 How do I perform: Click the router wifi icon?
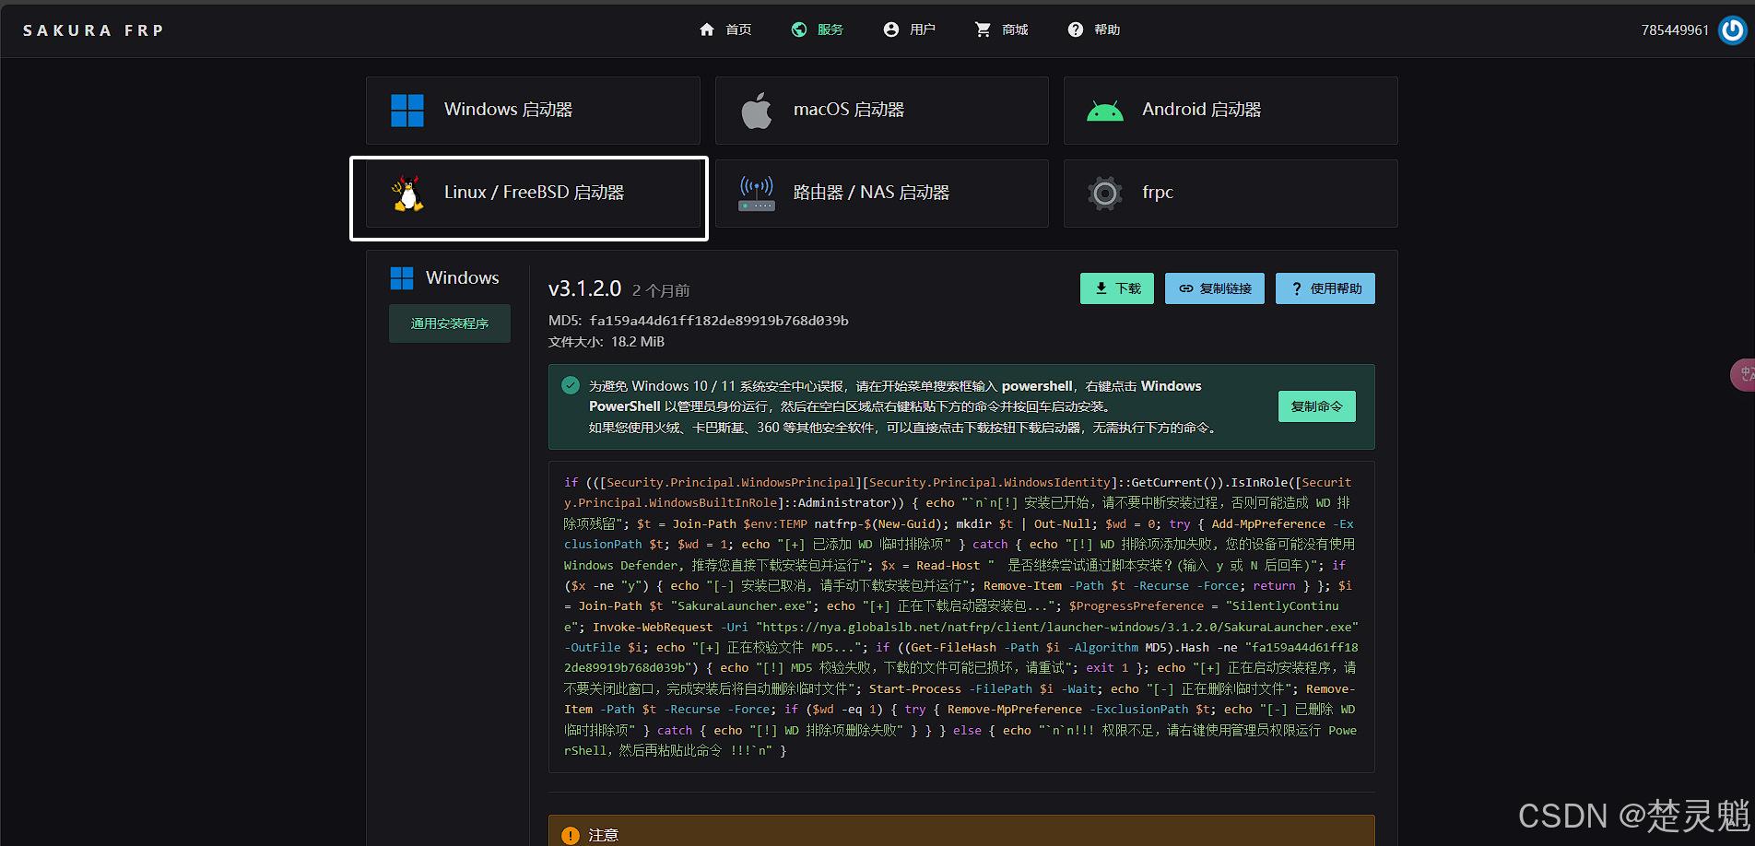coord(757,193)
